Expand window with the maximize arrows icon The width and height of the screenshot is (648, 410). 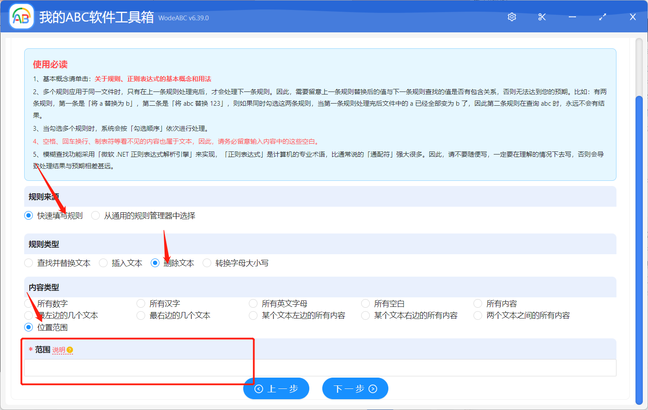tap(603, 17)
